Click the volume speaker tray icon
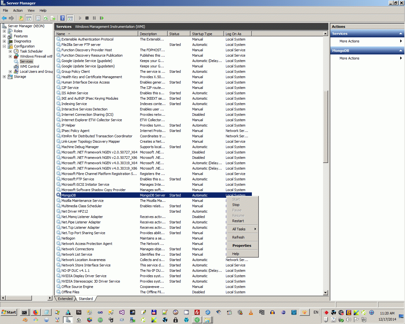Image resolution: width=405 pixels, height=324 pixels. (349, 320)
